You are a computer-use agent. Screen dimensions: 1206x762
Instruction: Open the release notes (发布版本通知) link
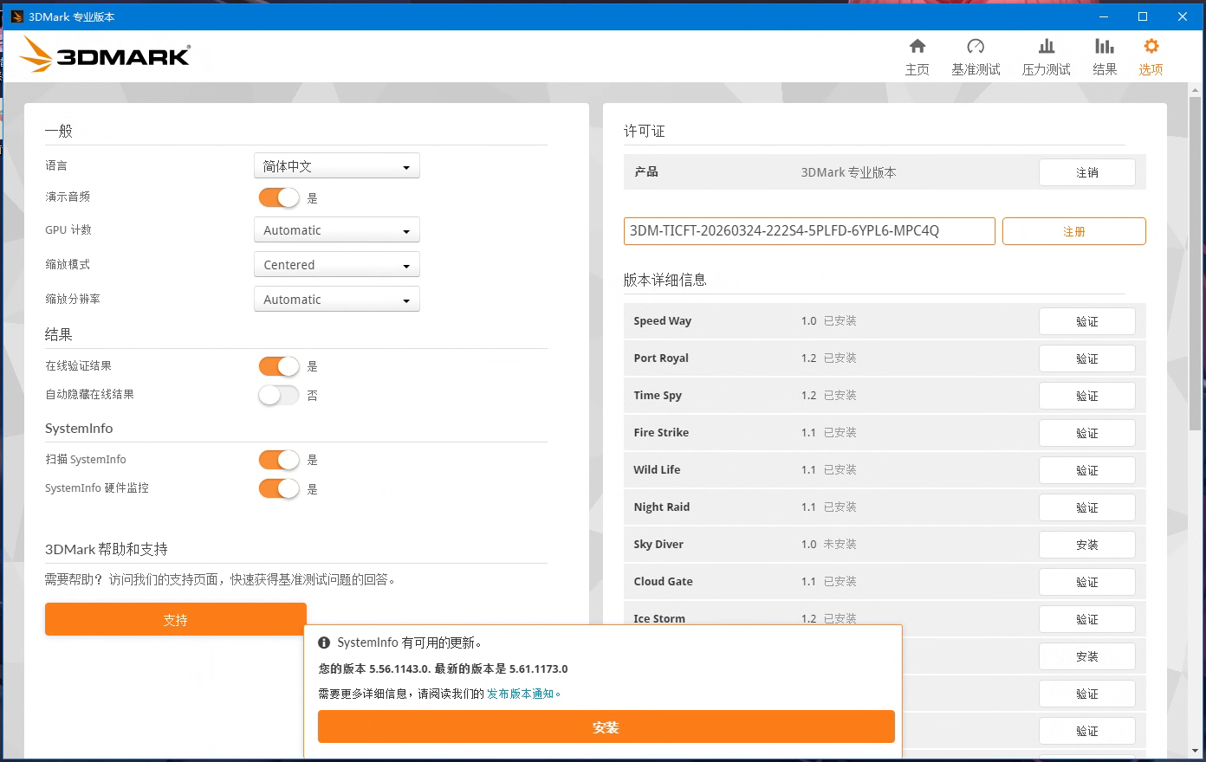[523, 694]
